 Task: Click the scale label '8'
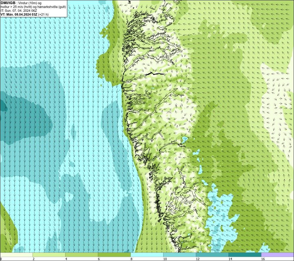click(x=131, y=259)
